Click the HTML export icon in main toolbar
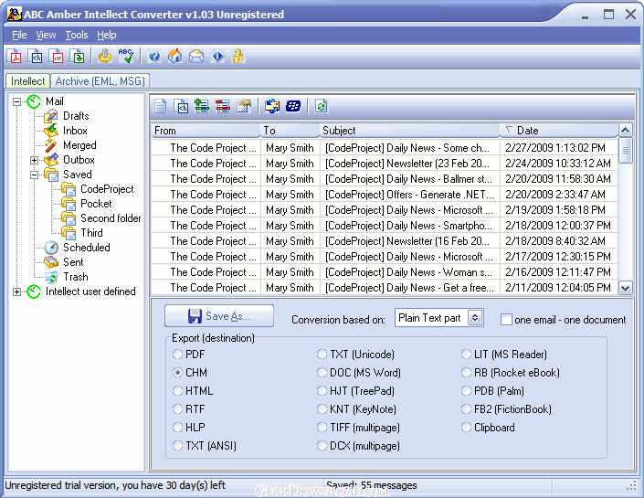 pos(36,56)
